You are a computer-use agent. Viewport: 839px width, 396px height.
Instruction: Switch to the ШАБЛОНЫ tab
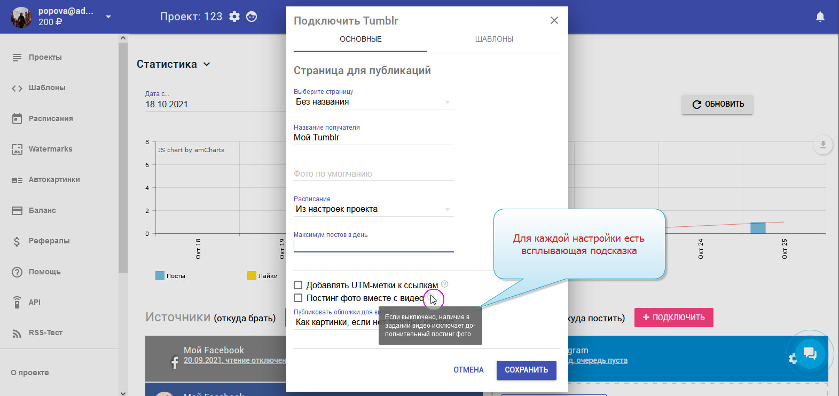pos(494,39)
